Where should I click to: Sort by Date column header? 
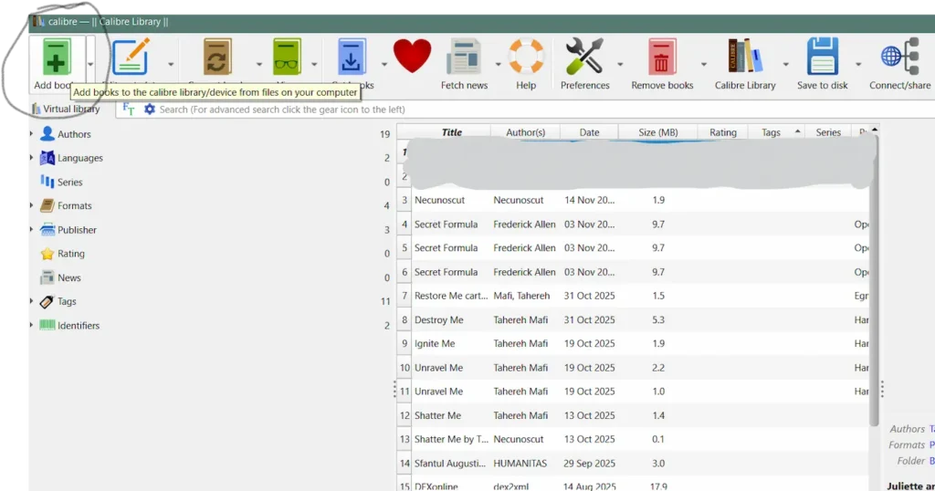click(589, 131)
